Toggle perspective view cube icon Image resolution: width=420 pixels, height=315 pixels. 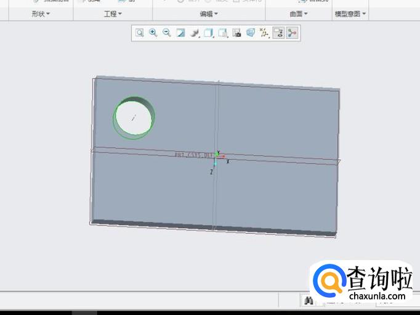251,33
